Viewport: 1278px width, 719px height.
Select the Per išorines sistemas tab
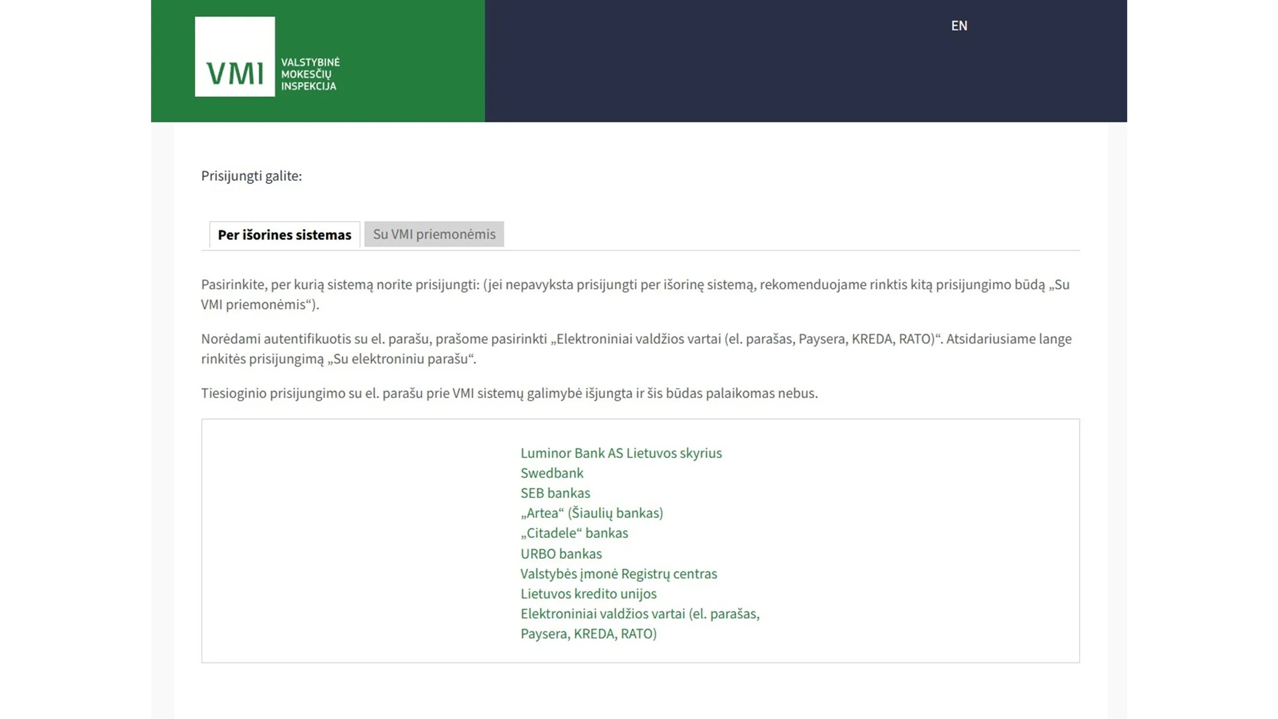click(x=284, y=235)
